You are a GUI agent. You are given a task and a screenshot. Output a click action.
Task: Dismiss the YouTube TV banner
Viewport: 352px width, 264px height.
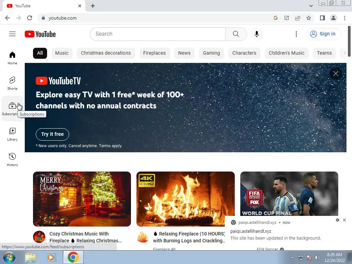tap(335, 74)
